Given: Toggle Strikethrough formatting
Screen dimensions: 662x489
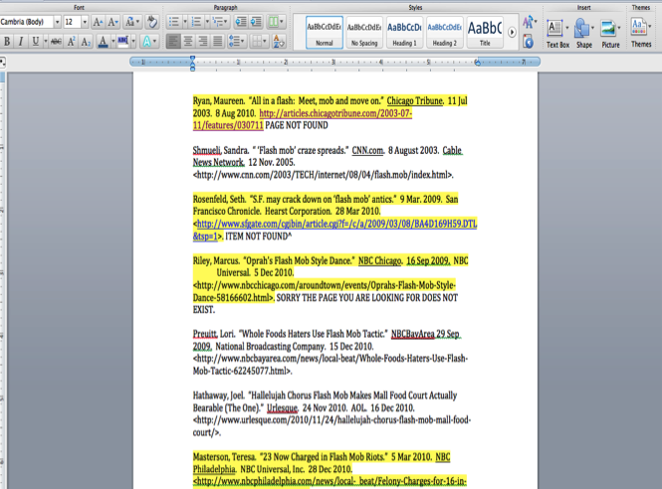Looking at the screenshot, I should click(56, 42).
